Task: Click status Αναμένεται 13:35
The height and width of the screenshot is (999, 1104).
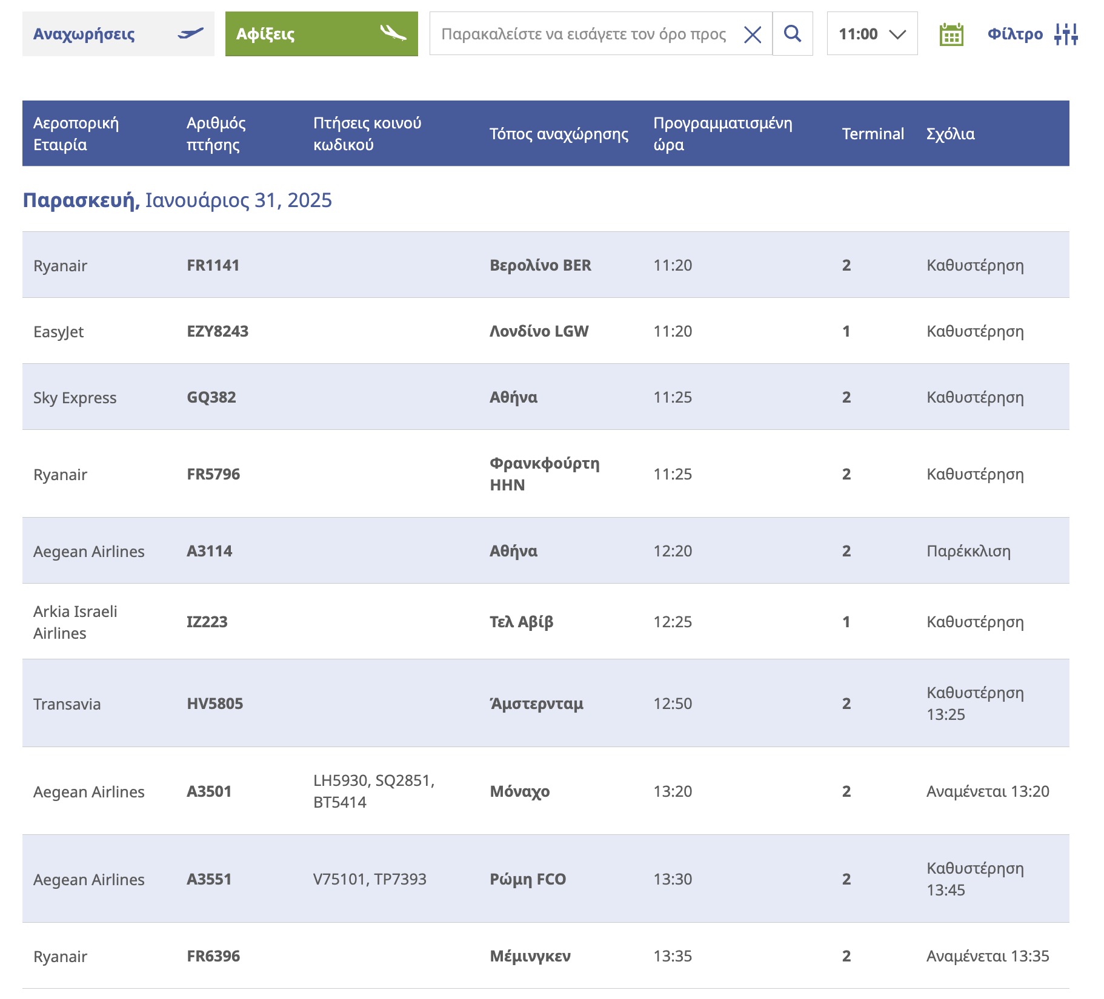Action: [x=988, y=956]
